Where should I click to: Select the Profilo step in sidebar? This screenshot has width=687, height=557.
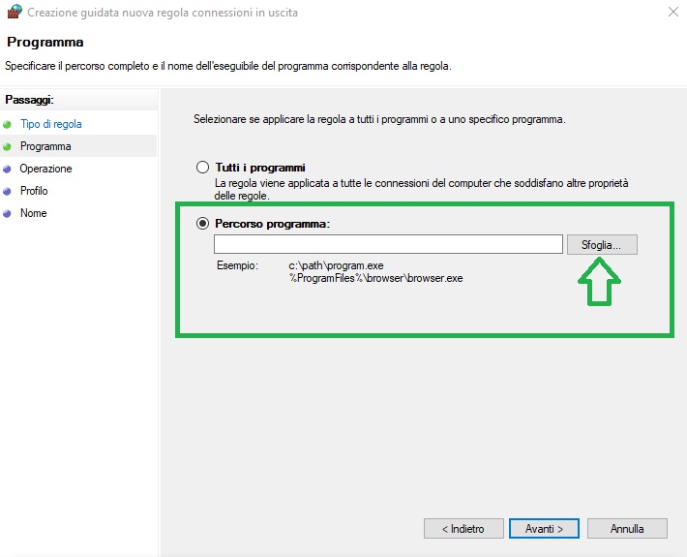tap(34, 191)
